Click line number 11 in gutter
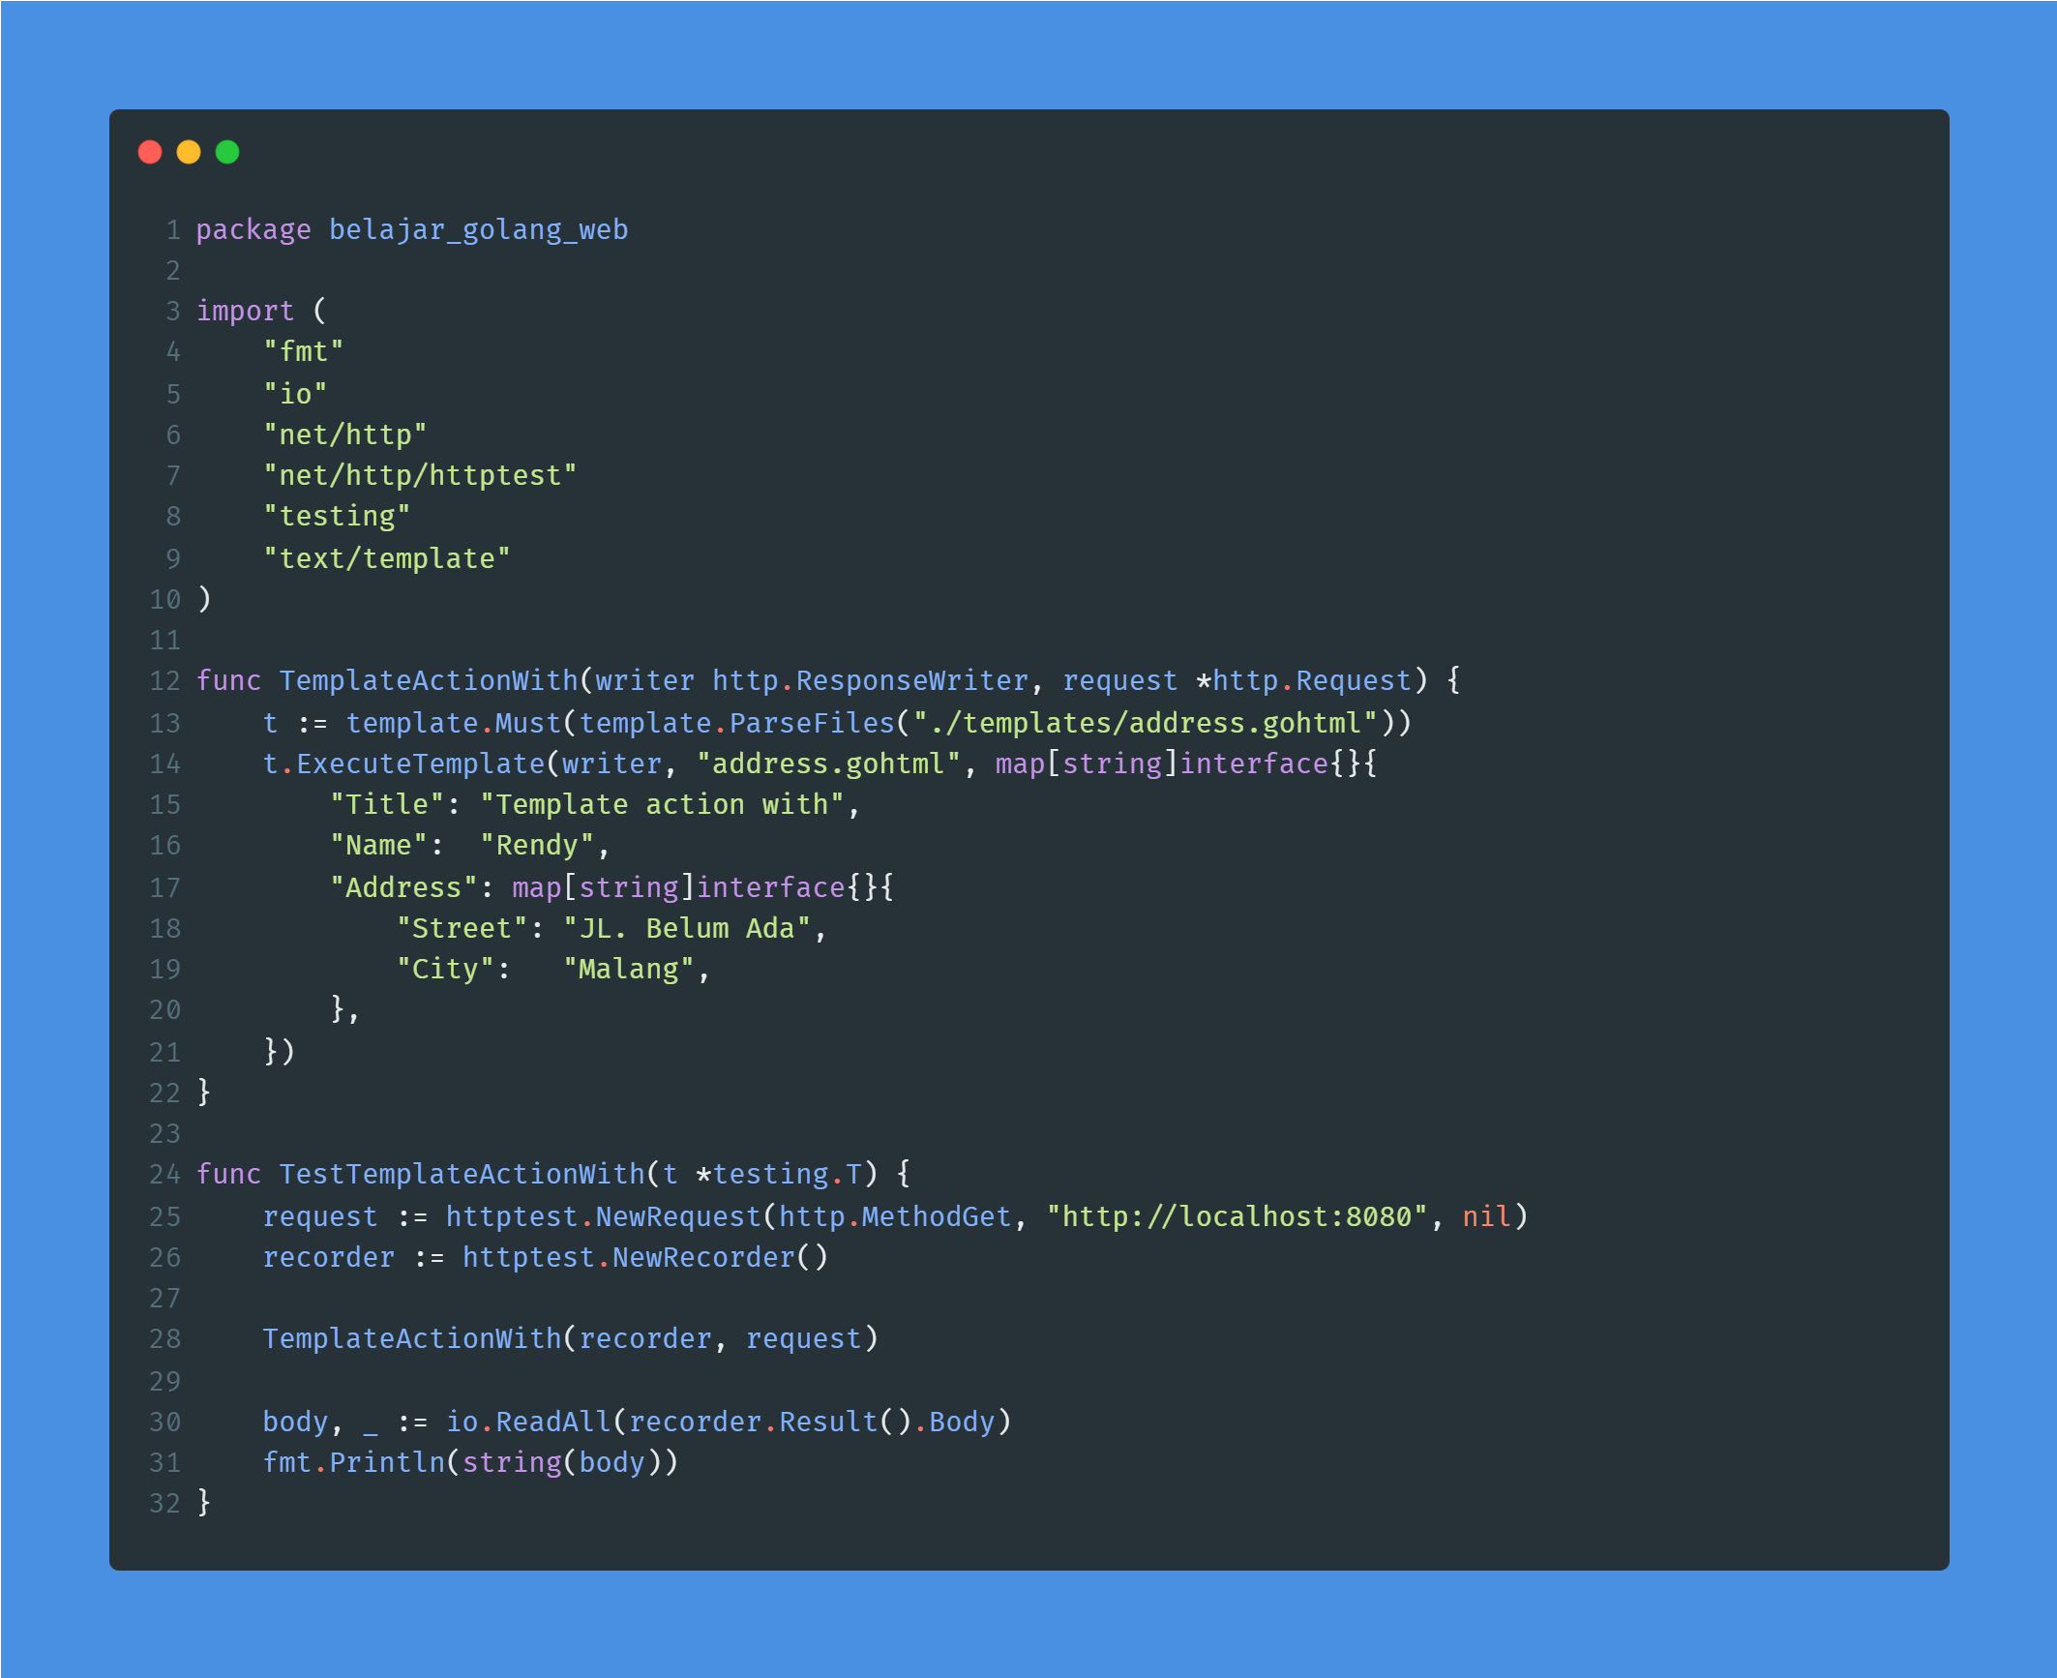 pyautogui.click(x=165, y=640)
